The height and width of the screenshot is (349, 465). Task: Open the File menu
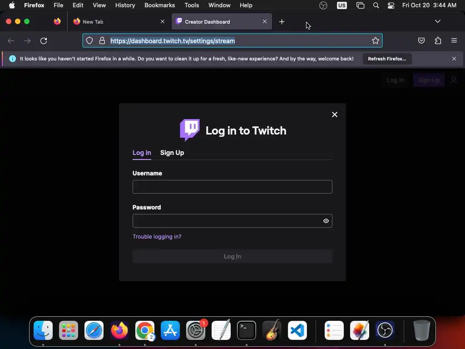[59, 5]
